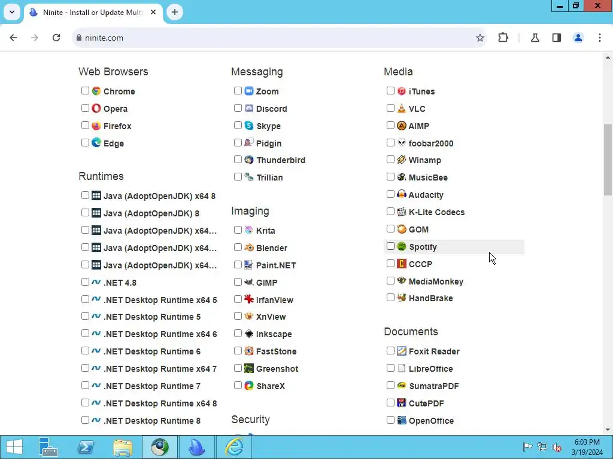Click the .NET 4.8 icon
This screenshot has height=459, width=613.
[96, 282]
